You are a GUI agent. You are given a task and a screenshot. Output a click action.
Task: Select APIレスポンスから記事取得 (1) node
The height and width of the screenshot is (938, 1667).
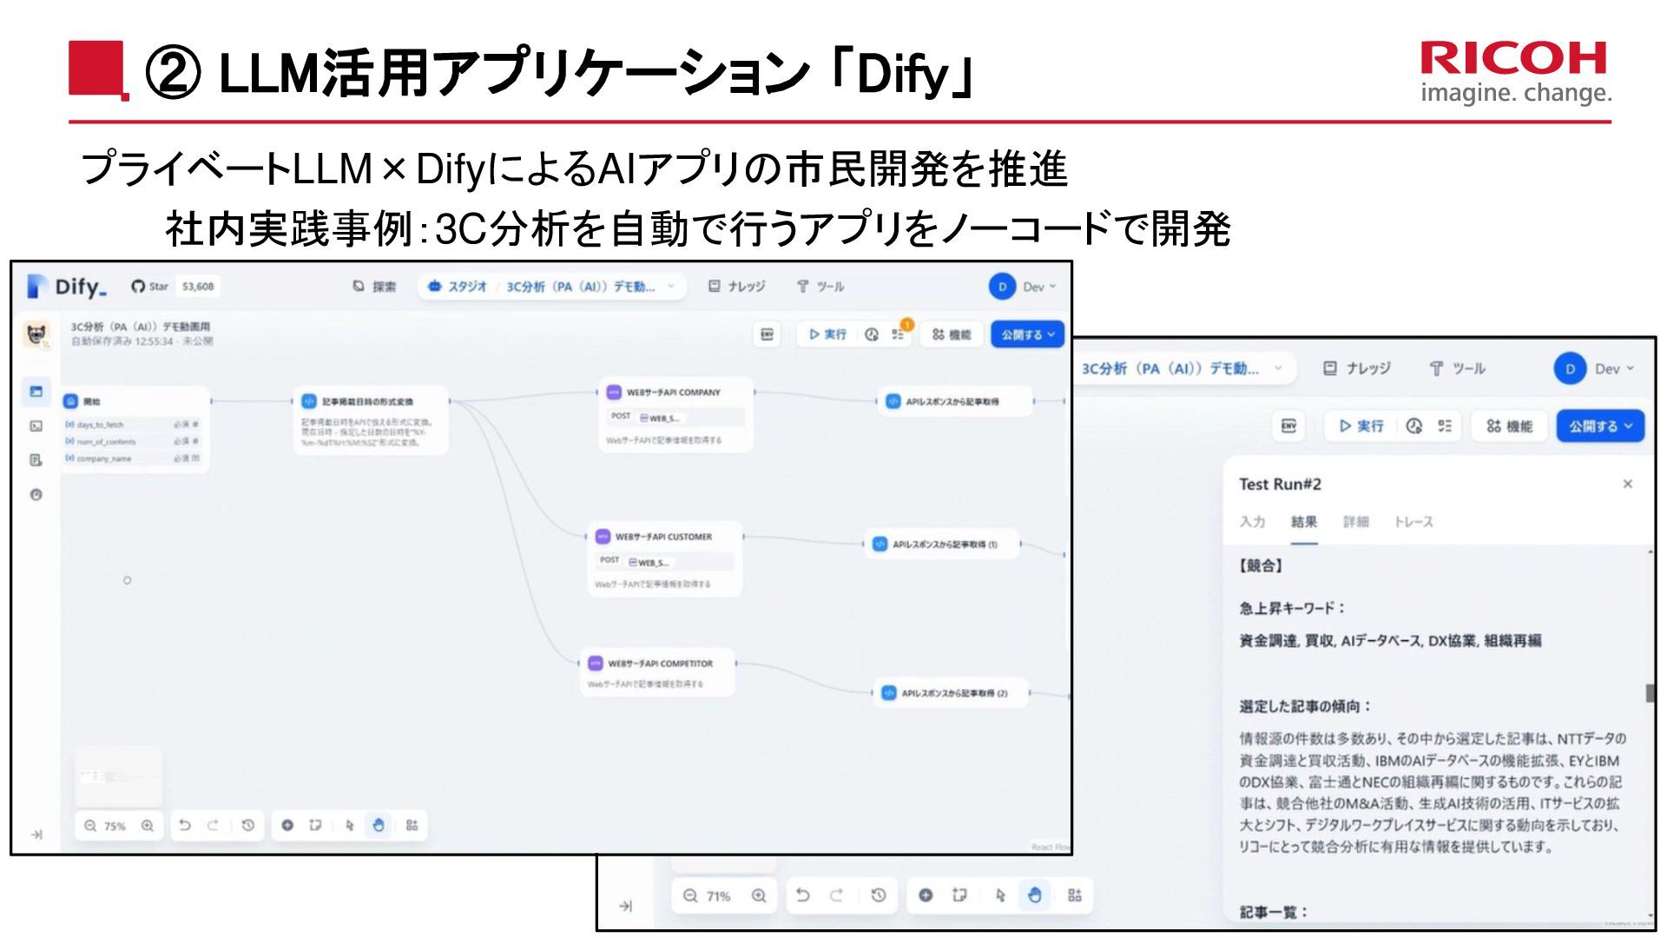point(942,544)
